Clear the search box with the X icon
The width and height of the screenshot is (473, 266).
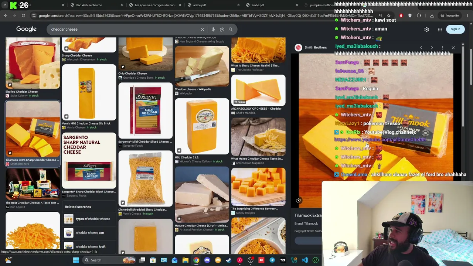coord(202,29)
